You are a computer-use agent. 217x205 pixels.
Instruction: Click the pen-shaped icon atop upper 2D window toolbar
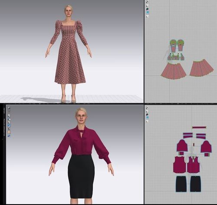(147, 2)
